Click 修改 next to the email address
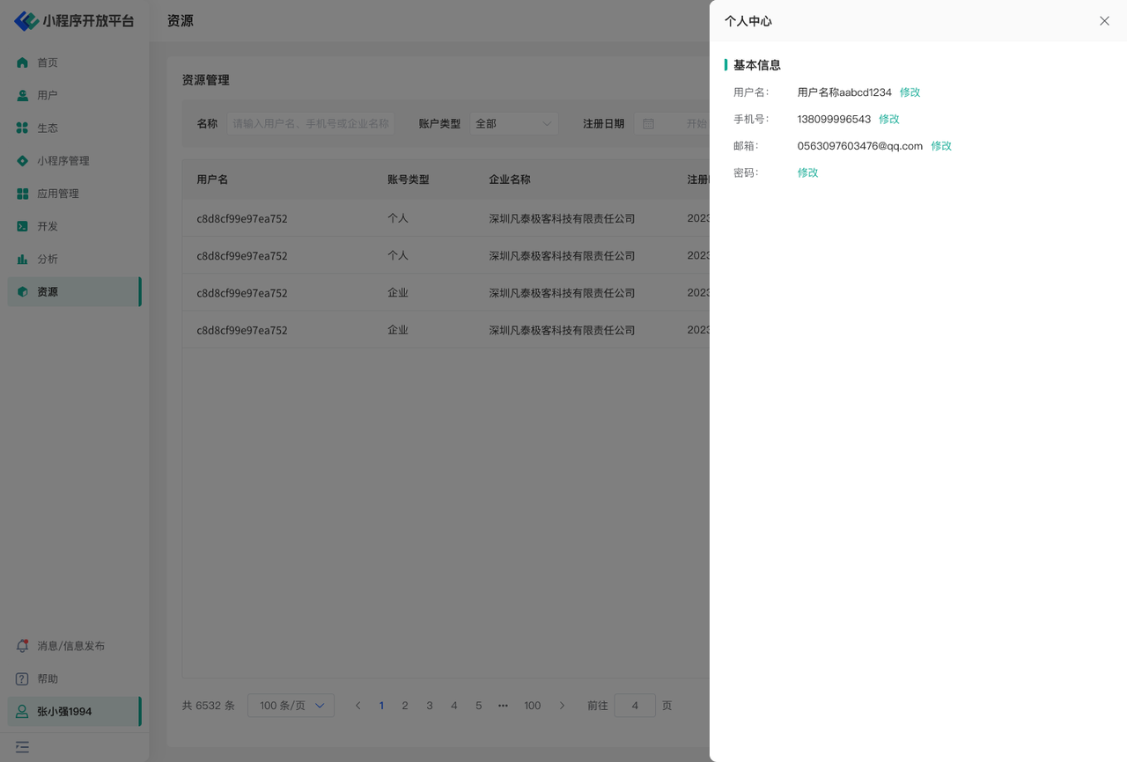Viewport: 1127px width, 762px height. pos(941,146)
